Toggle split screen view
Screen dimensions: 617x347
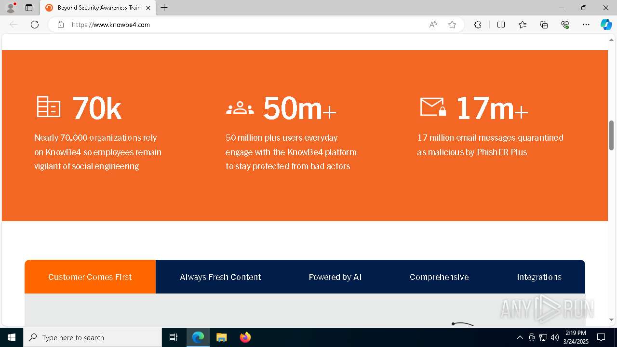point(501,25)
